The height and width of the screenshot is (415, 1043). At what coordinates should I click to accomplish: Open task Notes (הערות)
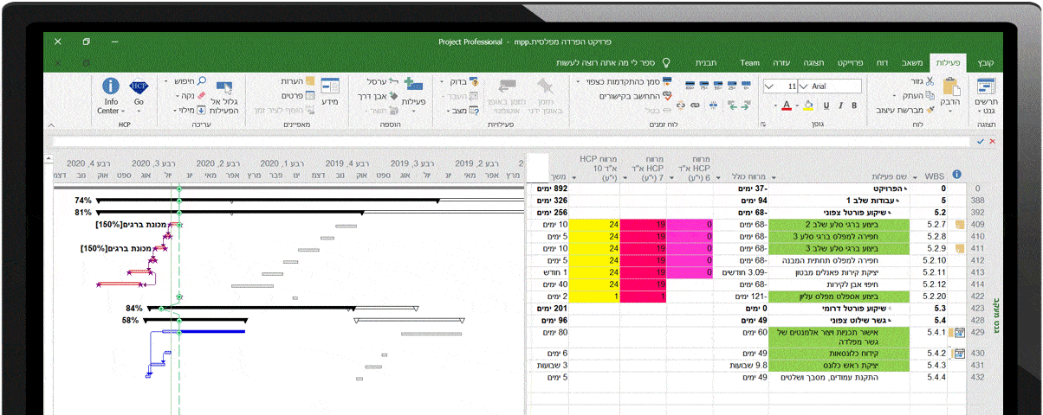pos(296,81)
